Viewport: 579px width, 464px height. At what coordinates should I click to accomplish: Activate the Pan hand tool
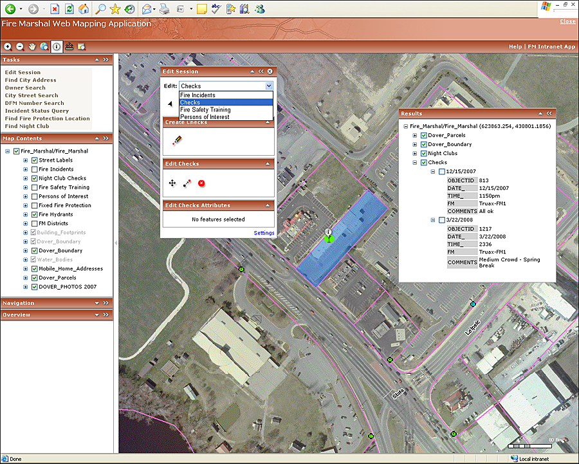[x=32, y=46]
